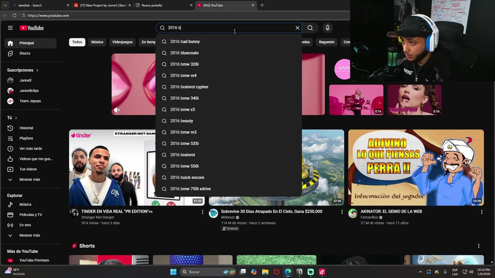Open TikTok from the taskbar

322,272
